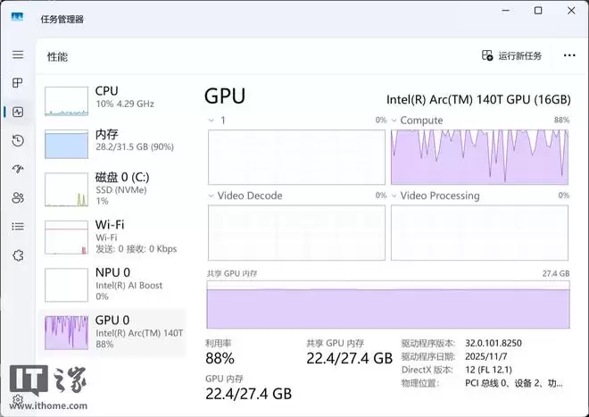The image size is (589, 417).
Task: Open Task Manager settings gear icon
Action: (x=17, y=399)
